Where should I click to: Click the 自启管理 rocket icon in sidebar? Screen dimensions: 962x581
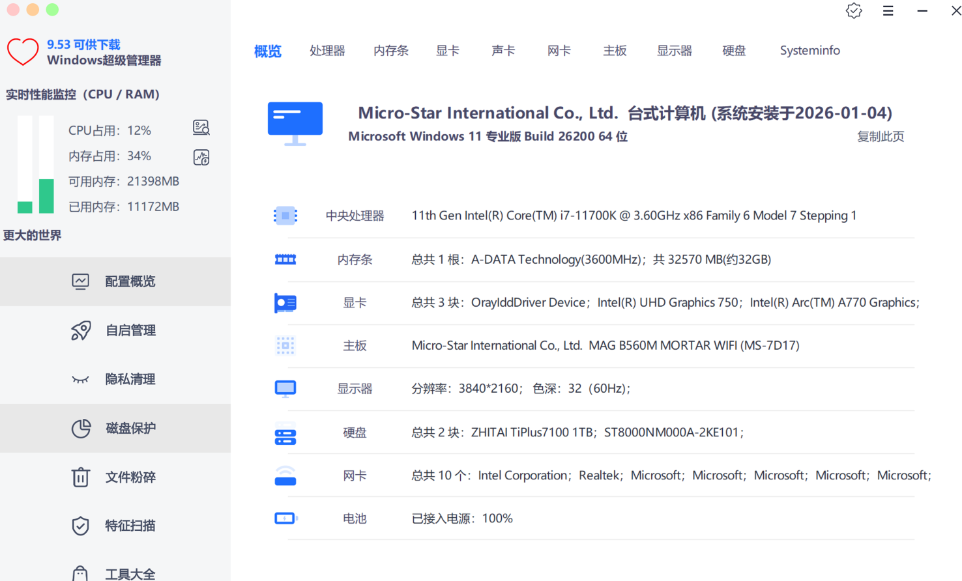(x=80, y=330)
